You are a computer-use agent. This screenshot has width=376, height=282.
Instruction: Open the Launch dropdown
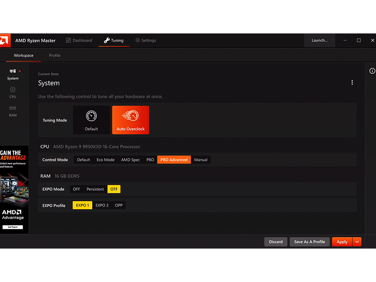tap(320, 40)
